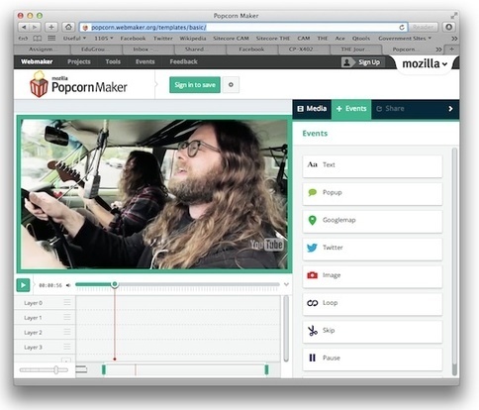The width and height of the screenshot is (479, 410).
Task: Select the Layer 0 label
Action: [x=33, y=303]
